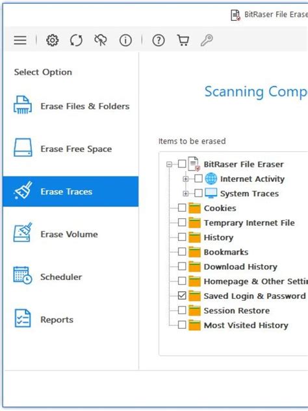Click the Bookmarks folder icon
Viewport: 308px width, 411px height.
point(194,252)
